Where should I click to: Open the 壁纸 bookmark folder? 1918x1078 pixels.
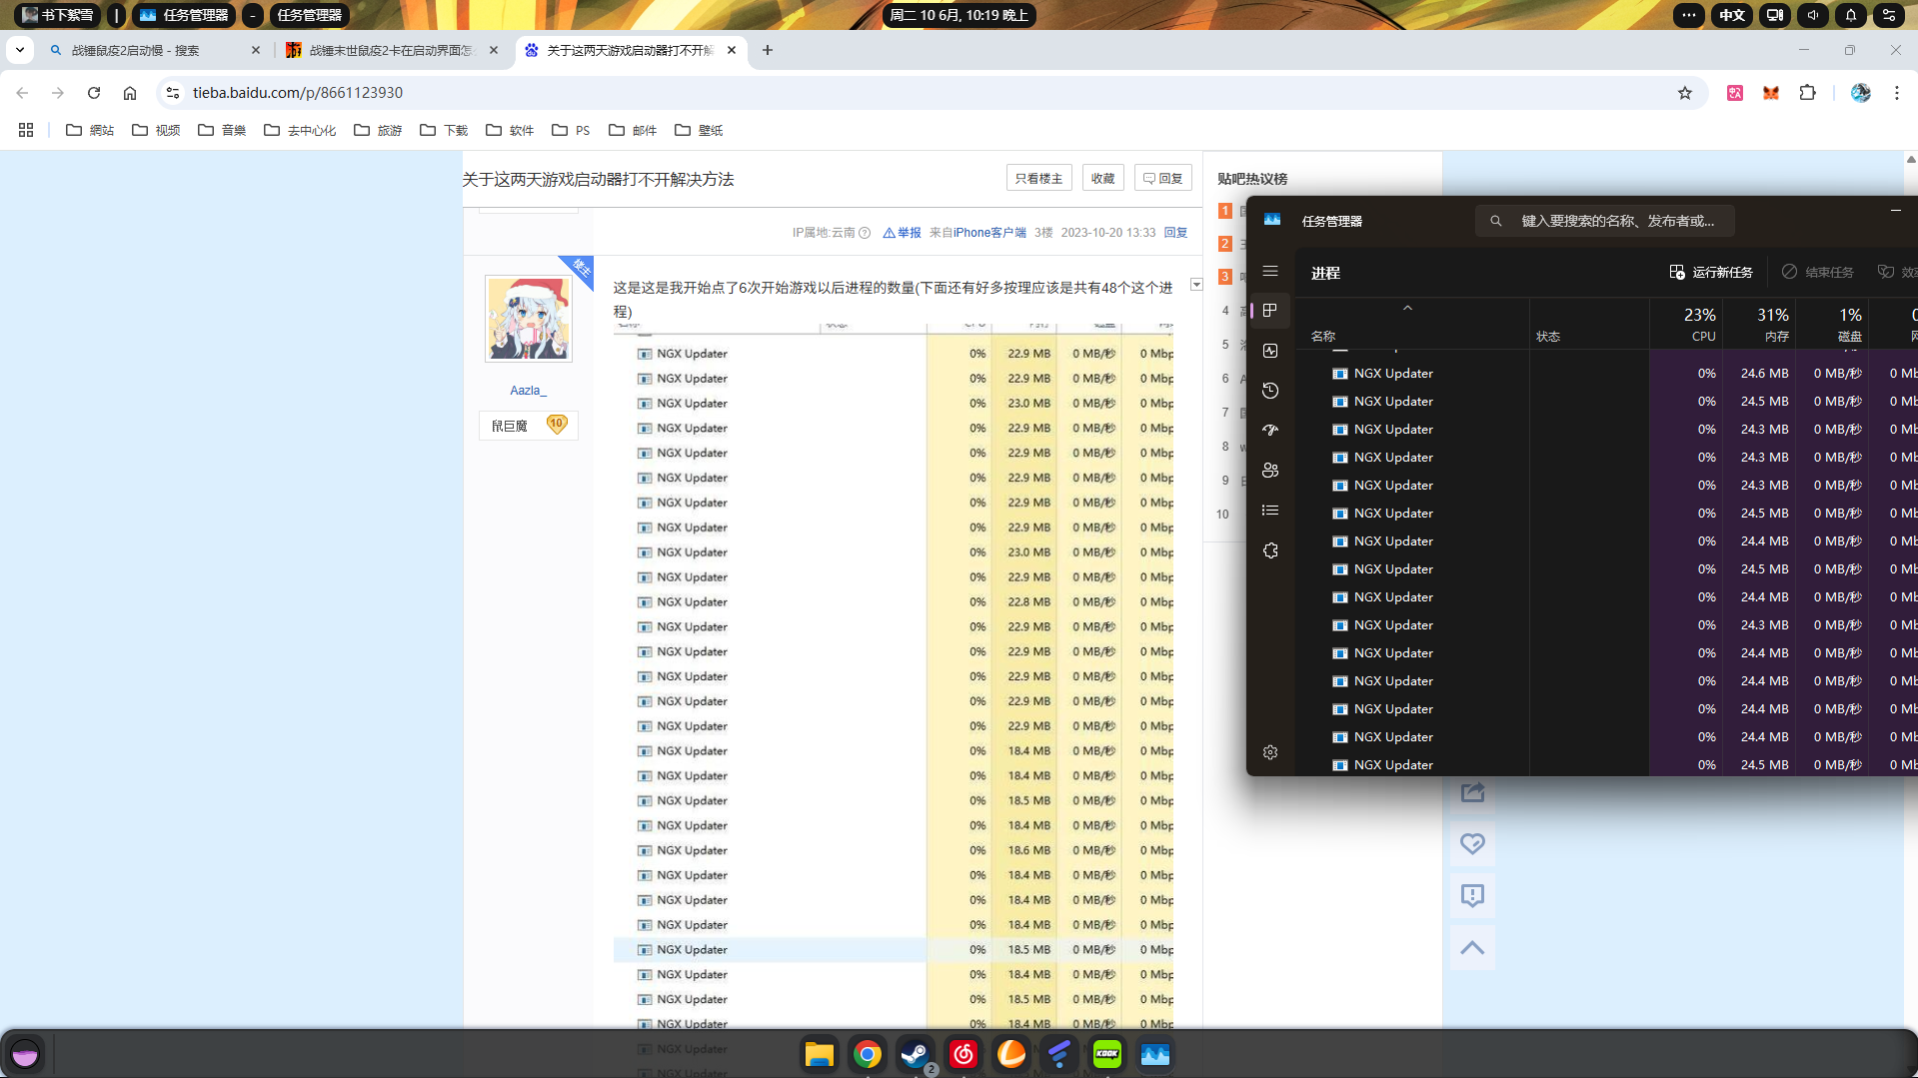pos(699,130)
